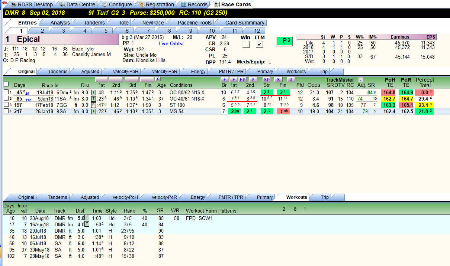Check the box for paceline row 1
The image size is (450, 266).
click(6, 92)
